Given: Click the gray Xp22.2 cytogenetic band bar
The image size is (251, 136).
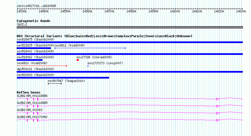Looking at the screenshot, I should pos(130,27).
